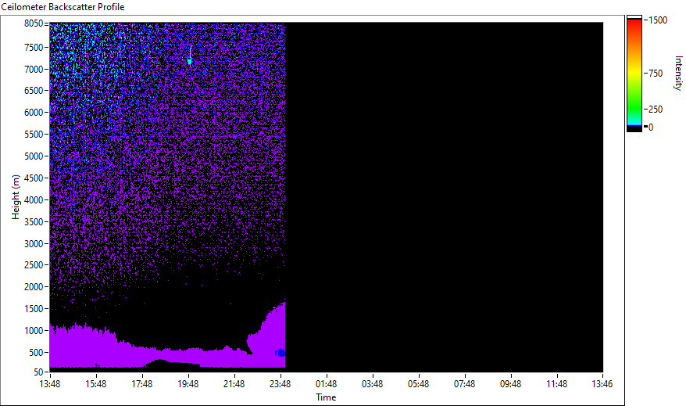Viewport: 686px width, 406px height.
Task: Click the blue backscatter spot near 500 m
Action: (x=280, y=353)
